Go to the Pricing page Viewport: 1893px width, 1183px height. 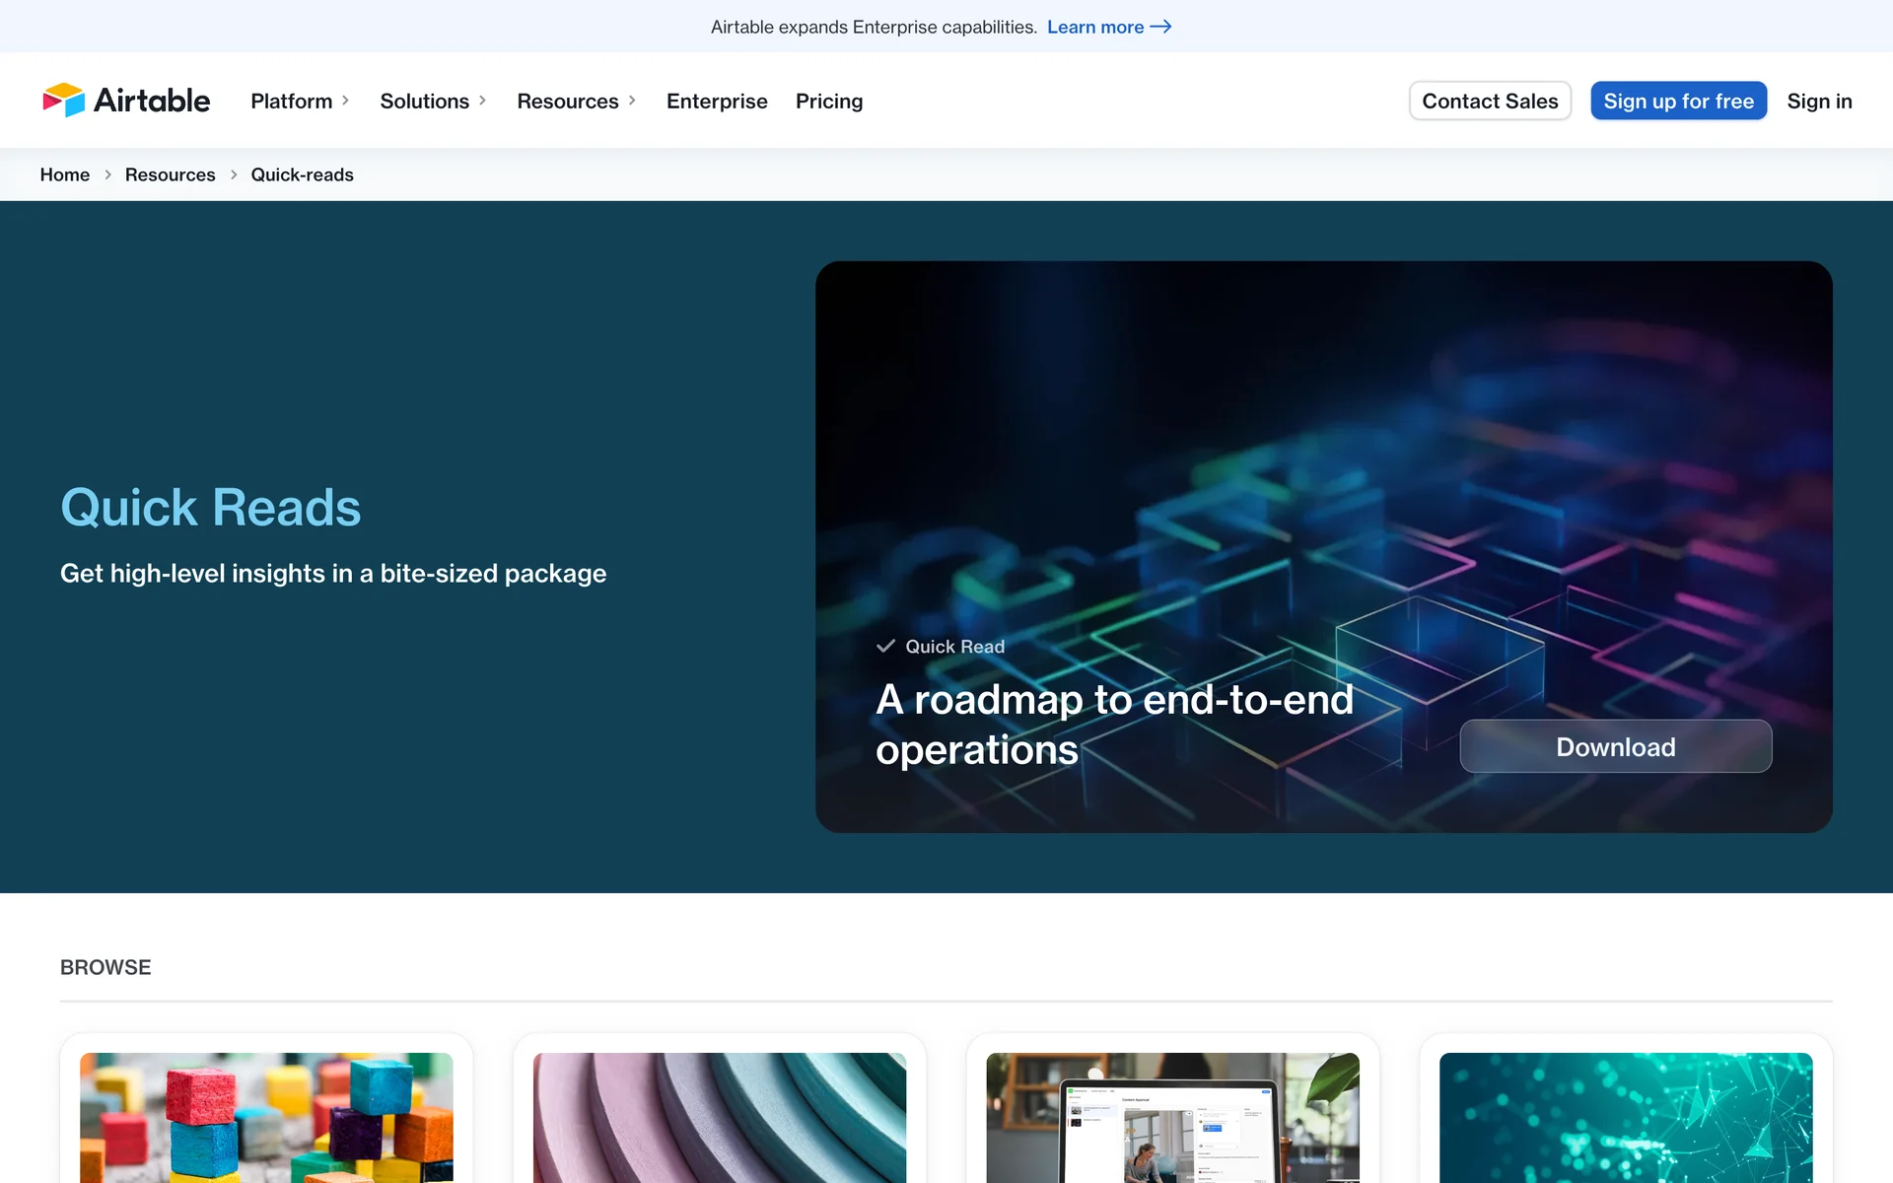[828, 101]
